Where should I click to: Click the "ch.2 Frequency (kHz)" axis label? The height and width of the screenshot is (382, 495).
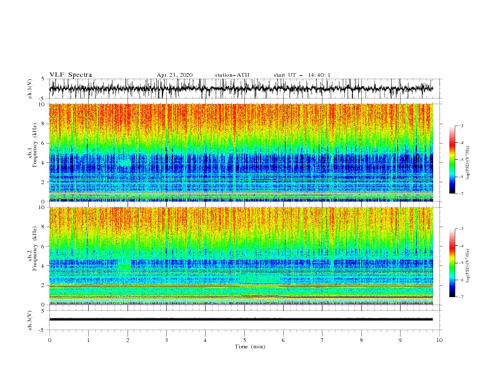pos(33,248)
